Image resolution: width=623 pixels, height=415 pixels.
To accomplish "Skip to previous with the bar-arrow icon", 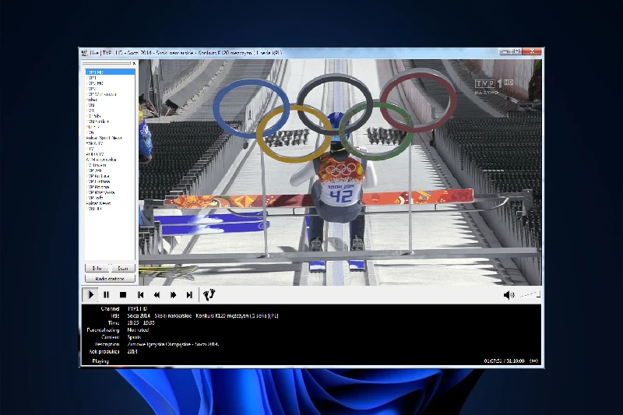I will [x=140, y=294].
